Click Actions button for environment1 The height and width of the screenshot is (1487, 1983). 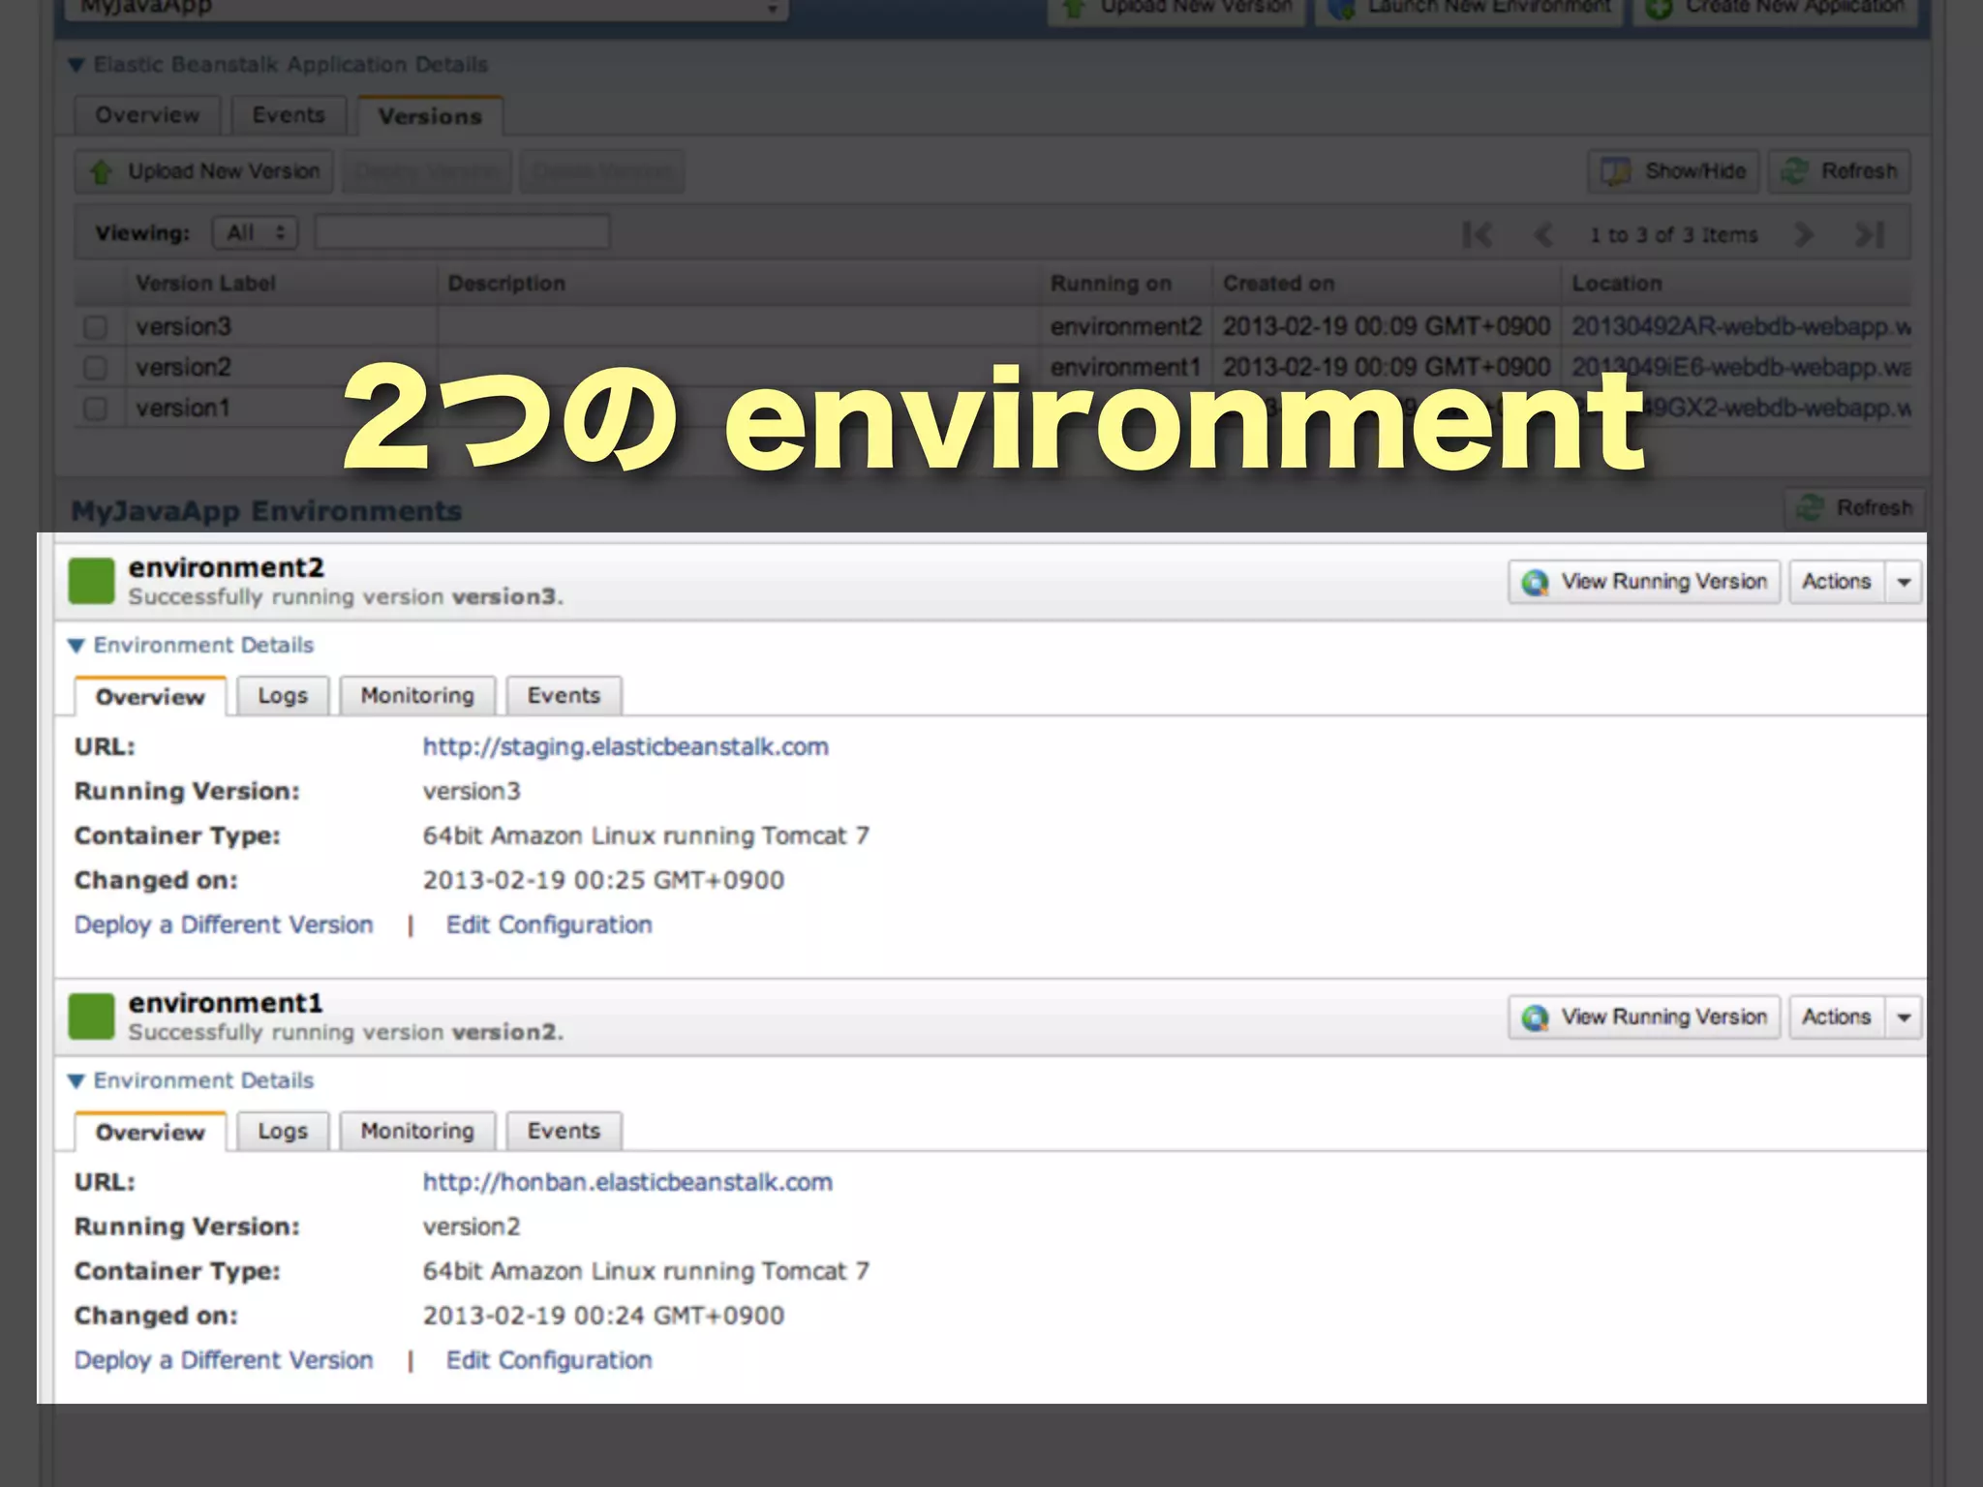pyautogui.click(x=1837, y=1017)
